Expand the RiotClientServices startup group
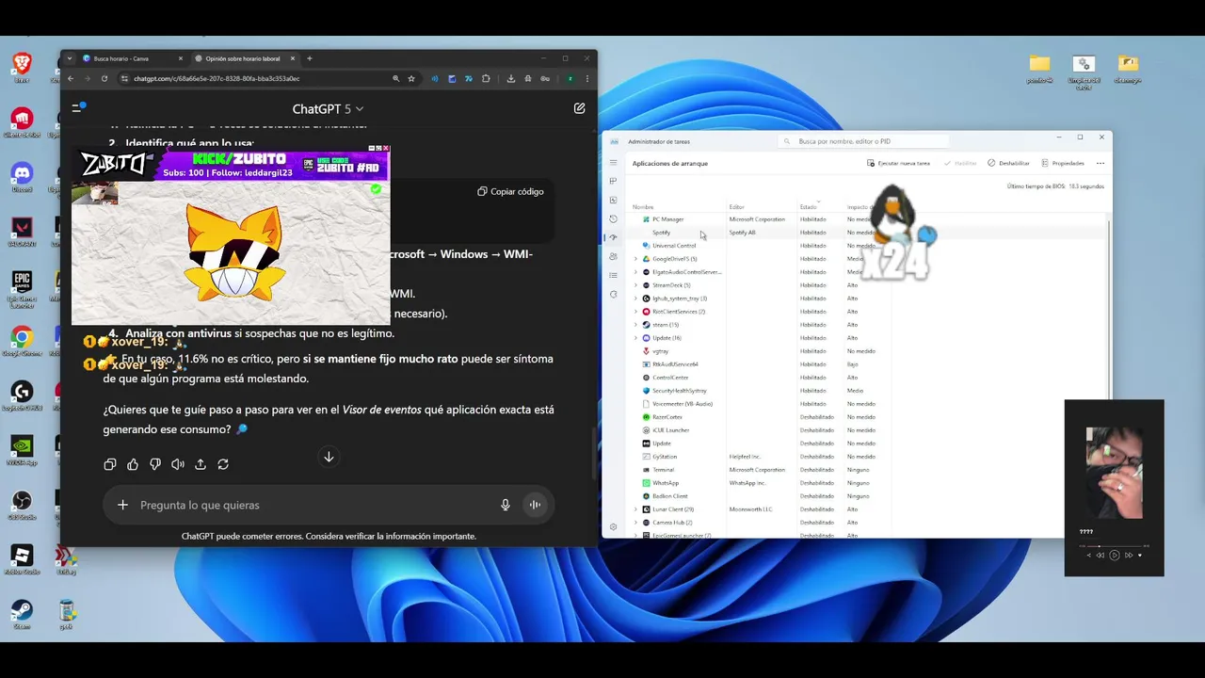This screenshot has height=678, width=1205. (x=635, y=312)
